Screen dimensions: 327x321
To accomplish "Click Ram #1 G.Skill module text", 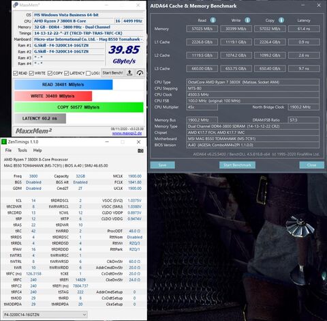I will pos(61,46).
